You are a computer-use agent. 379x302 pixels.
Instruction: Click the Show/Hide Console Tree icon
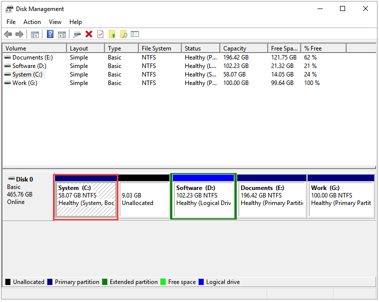tap(35, 34)
